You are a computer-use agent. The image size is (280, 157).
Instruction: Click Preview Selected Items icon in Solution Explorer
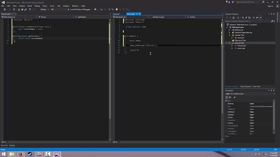260,17
